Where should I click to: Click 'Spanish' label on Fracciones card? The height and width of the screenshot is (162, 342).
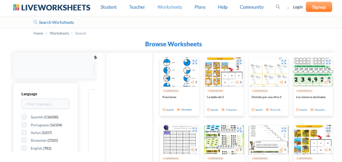click(170, 110)
